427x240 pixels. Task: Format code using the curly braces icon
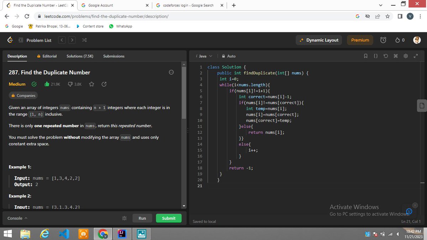376,56
